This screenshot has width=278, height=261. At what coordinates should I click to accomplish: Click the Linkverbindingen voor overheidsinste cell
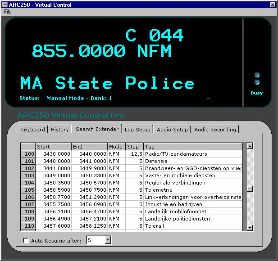pyautogui.click(x=193, y=197)
